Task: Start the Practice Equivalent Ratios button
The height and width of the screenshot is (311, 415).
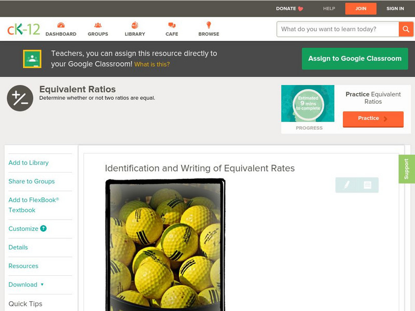Action: pos(373,119)
